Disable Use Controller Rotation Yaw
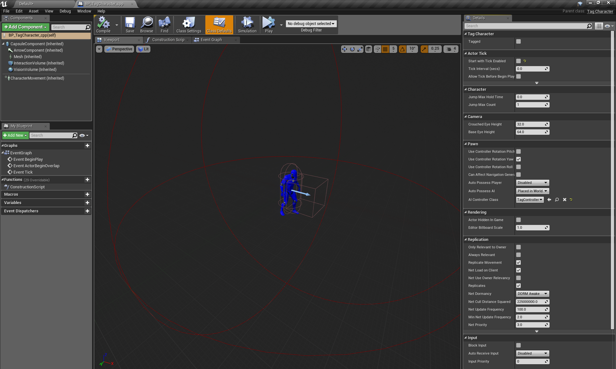 pos(518,159)
